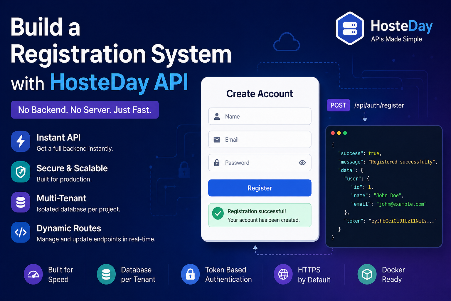
Task: Click the "token" code line
Action: pos(391,221)
